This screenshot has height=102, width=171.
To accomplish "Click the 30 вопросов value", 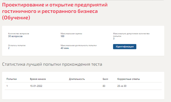I will (15, 36).
